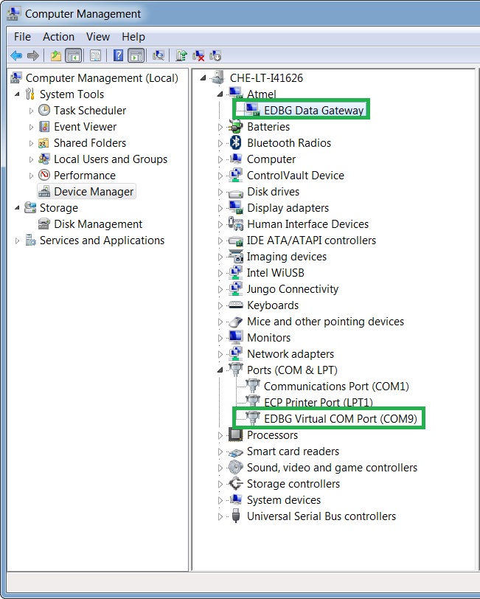The width and height of the screenshot is (480, 599).
Task: Click the Sound, video and game controllers icon
Action: point(236,467)
